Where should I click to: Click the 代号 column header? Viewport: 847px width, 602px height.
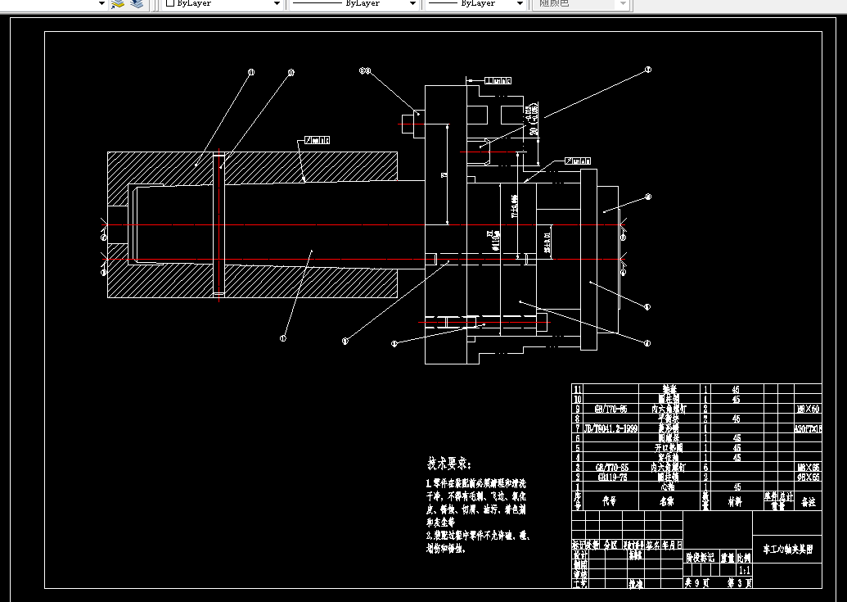610,501
